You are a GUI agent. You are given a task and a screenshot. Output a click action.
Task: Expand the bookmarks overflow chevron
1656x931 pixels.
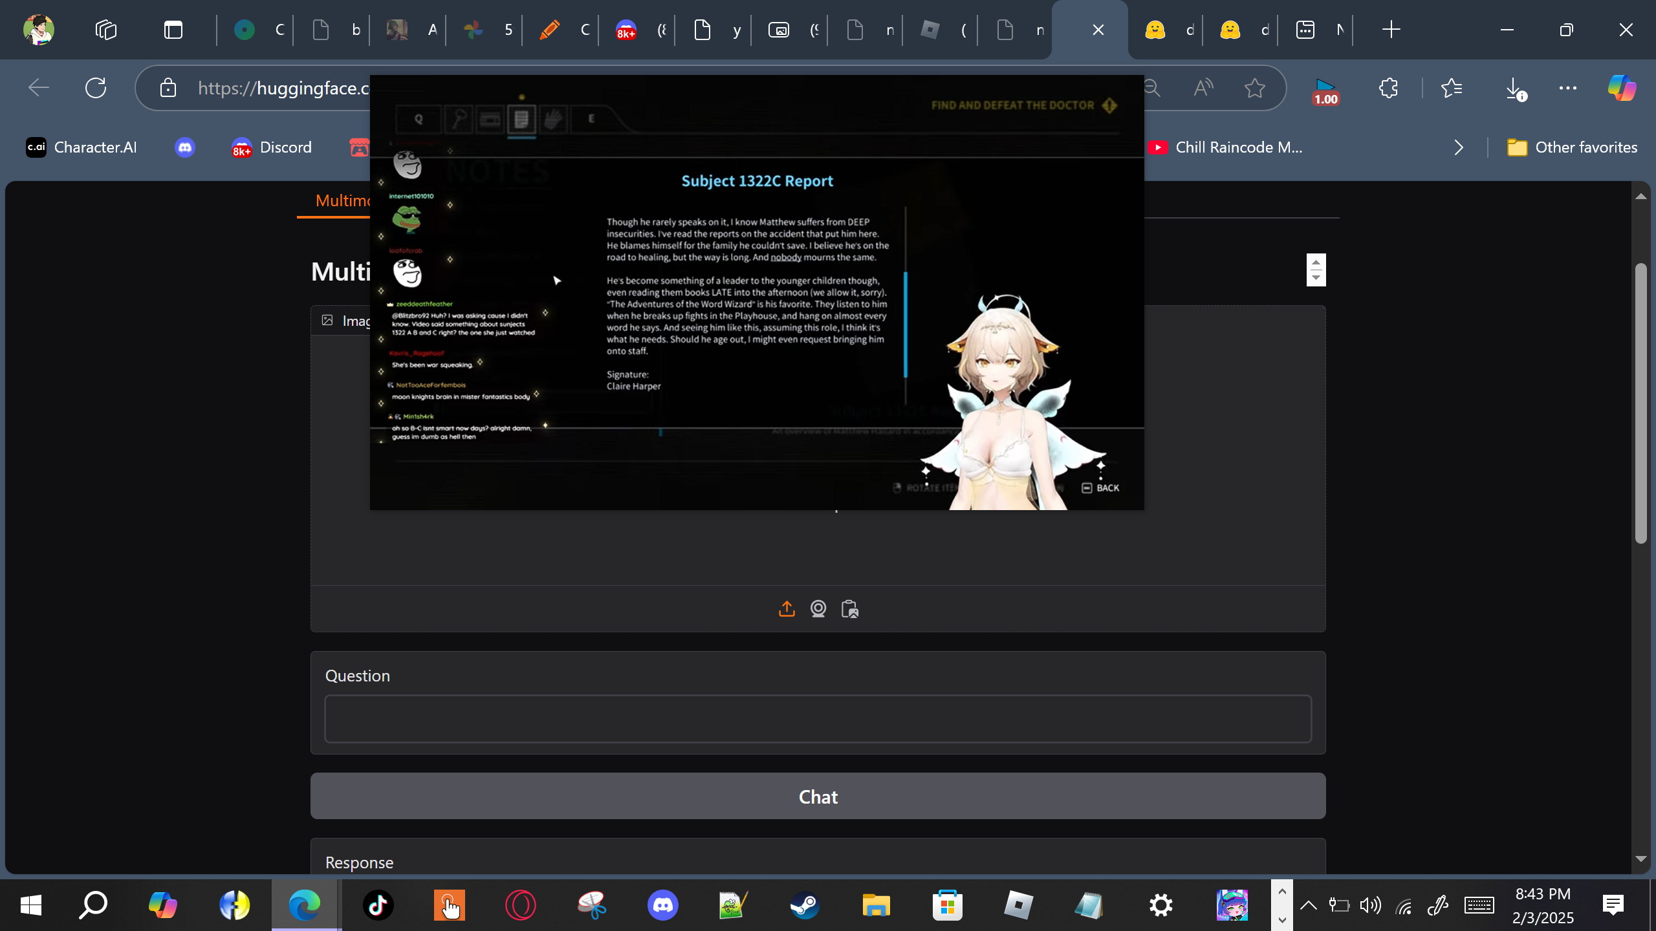[x=1459, y=147]
